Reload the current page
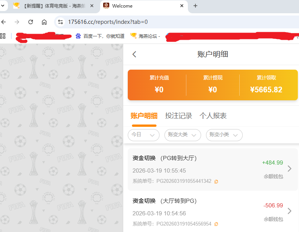This screenshot has width=299, height=232. click(x=31, y=22)
